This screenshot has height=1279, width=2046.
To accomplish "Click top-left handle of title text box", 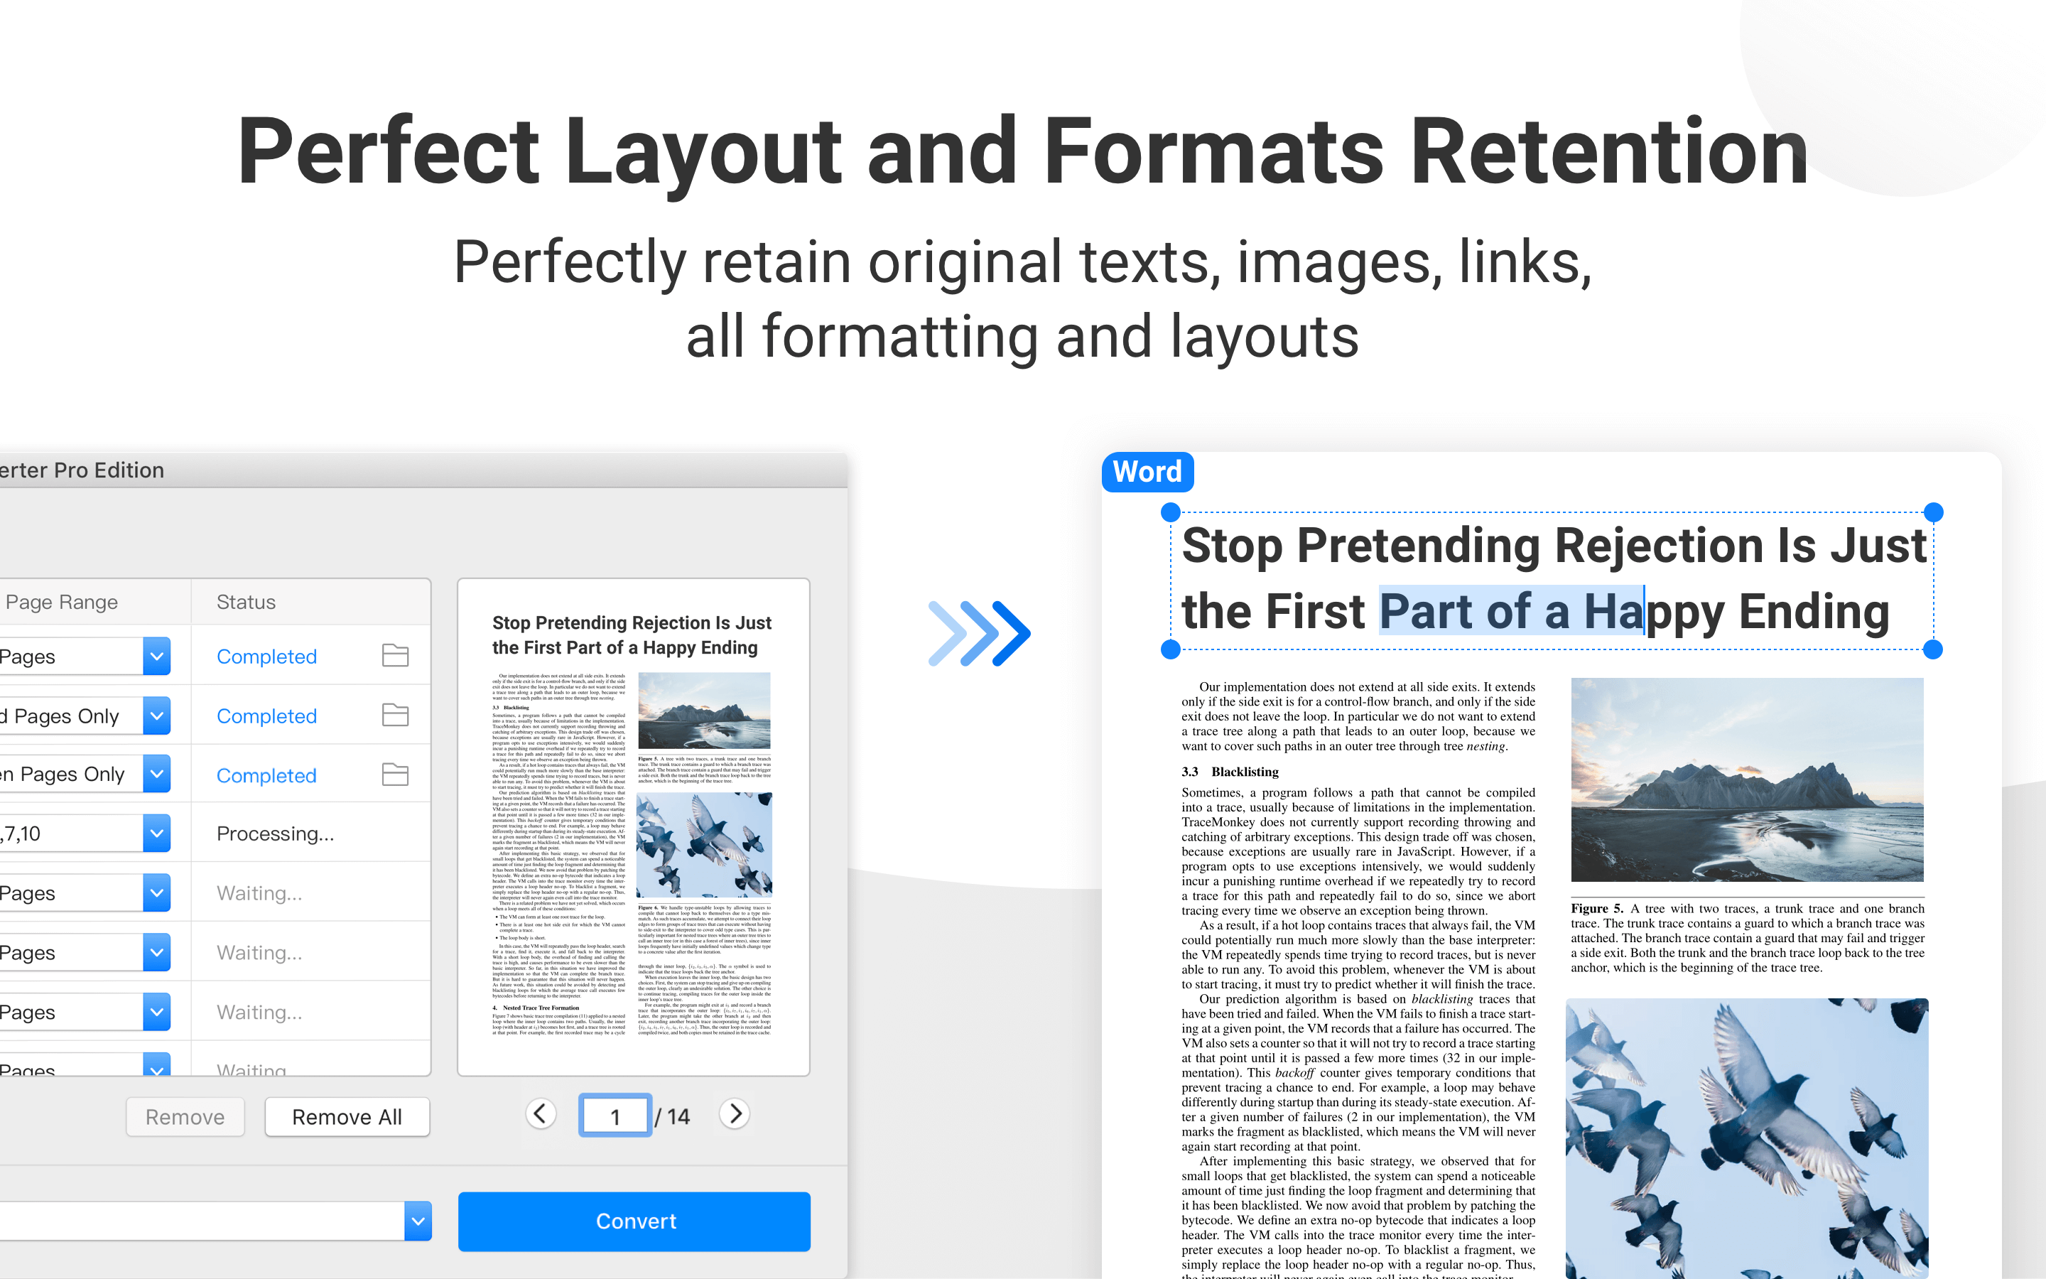I will coord(1170,512).
